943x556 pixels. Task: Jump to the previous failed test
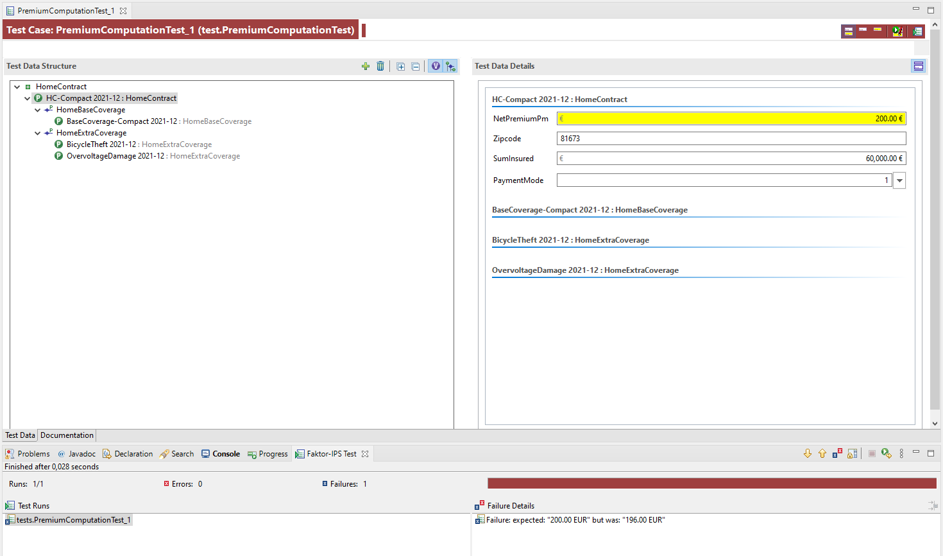point(822,453)
